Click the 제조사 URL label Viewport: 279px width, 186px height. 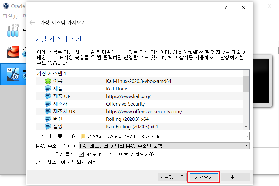click(65, 111)
